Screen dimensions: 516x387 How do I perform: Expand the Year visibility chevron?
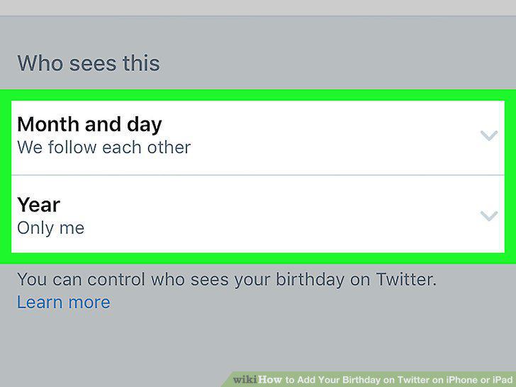click(488, 216)
